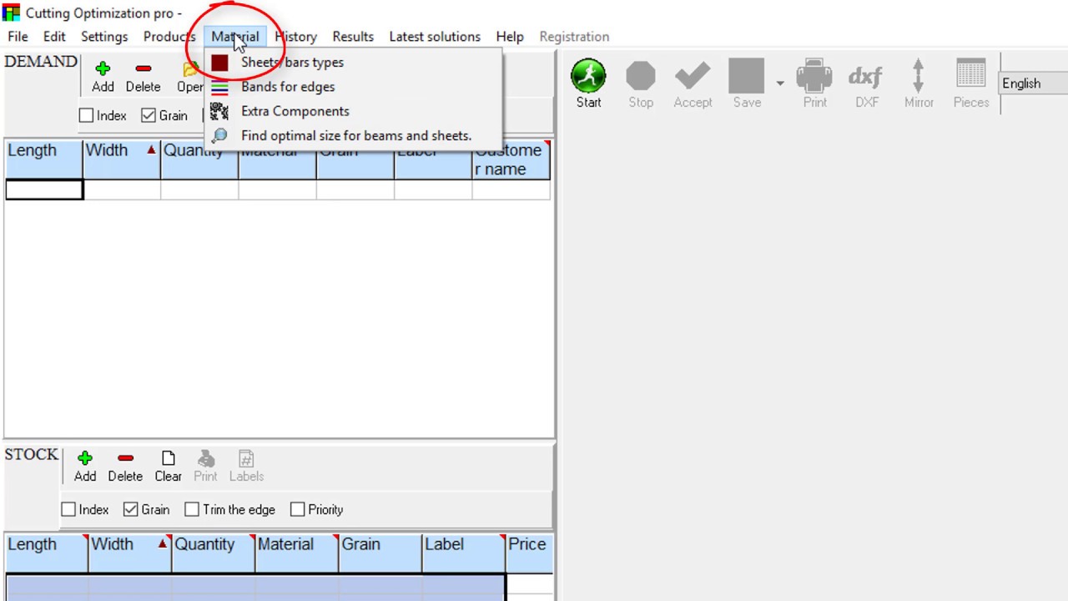Enable the Priority checkbox
The height and width of the screenshot is (601, 1068).
(x=297, y=509)
